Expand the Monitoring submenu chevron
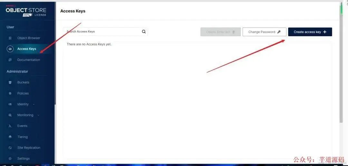Screen dimensions: 348x166 38,115
